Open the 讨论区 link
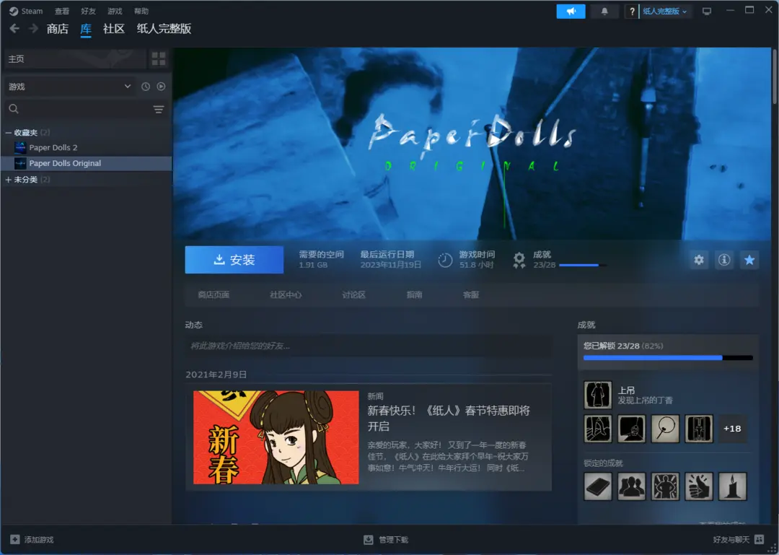Viewport: 779px width, 555px height. (x=353, y=295)
